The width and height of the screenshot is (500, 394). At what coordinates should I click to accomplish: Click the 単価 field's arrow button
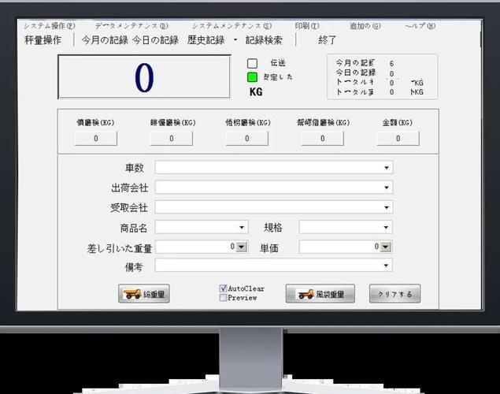click(x=386, y=247)
